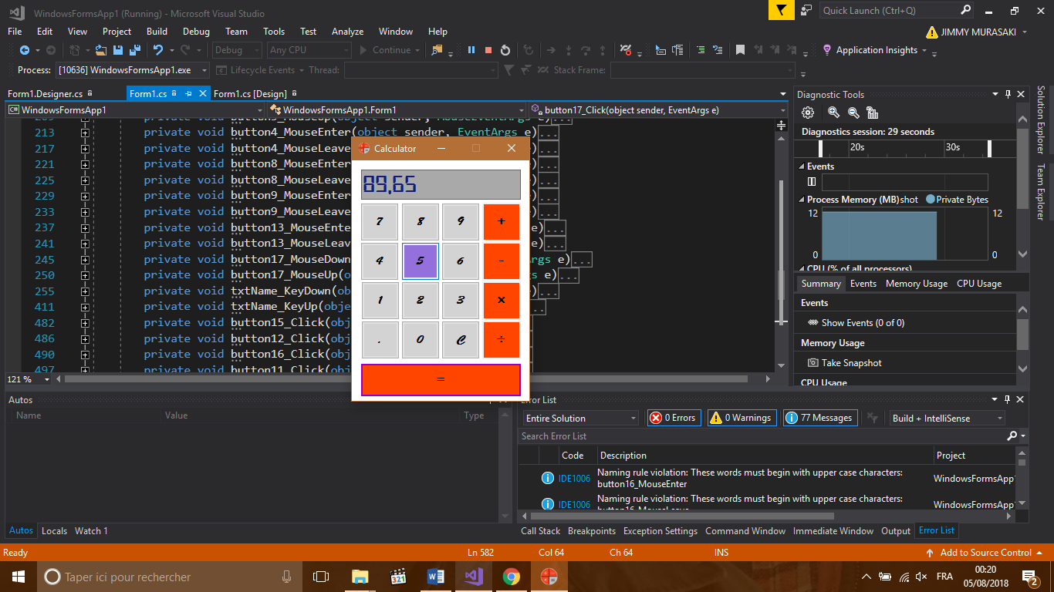Toggle the 0 Warnings filter
Screen dimensions: 1054x592
(742, 418)
